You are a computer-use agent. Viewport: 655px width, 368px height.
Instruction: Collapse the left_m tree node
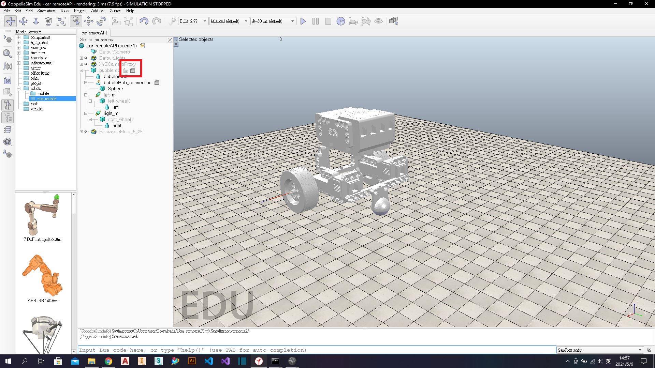coord(86,95)
